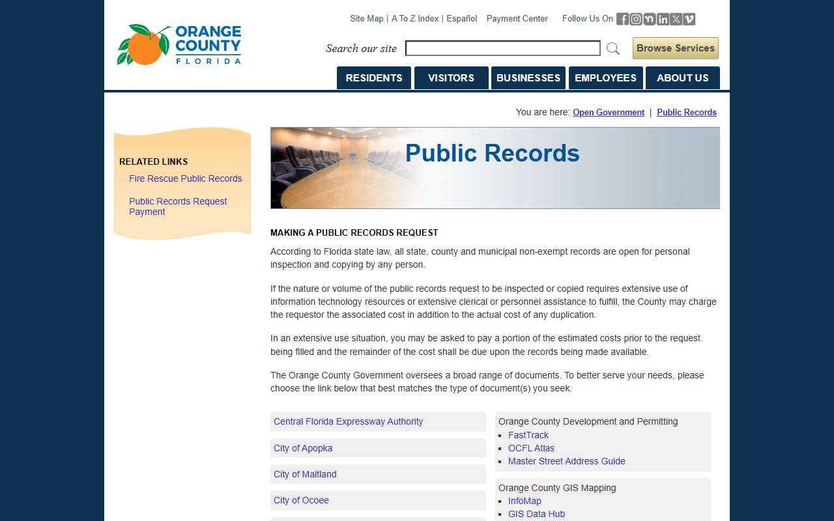Open the Residents menu
The image size is (834, 521).
374,77
